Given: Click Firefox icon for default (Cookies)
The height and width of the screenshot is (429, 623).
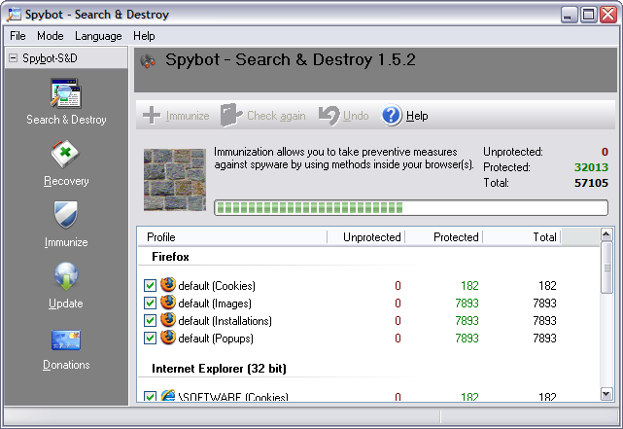Looking at the screenshot, I should click(x=168, y=285).
